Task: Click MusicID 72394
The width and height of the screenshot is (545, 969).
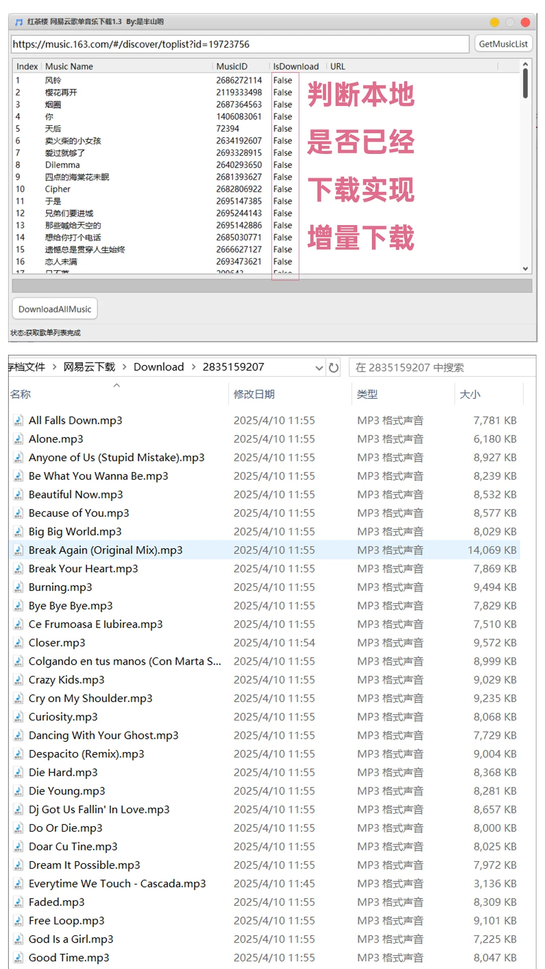Action: click(x=228, y=129)
